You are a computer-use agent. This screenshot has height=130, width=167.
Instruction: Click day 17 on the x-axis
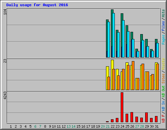(x=88, y=126)
